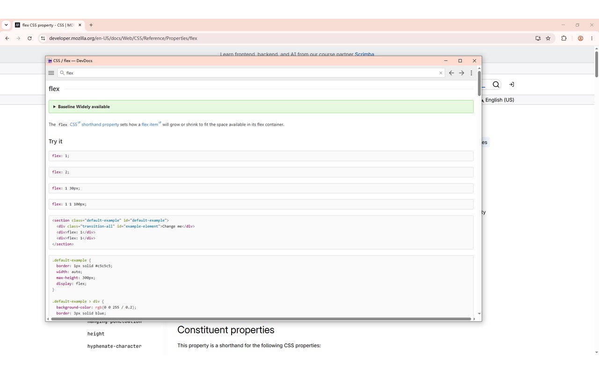Clear the DevDocs search field
Image resolution: width=599 pixels, height=374 pixels.
pyautogui.click(x=440, y=73)
